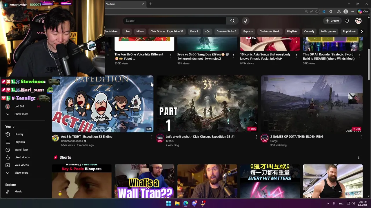Open What's a Wall Trap short
This screenshot has width=371, height=208.
coord(144,181)
